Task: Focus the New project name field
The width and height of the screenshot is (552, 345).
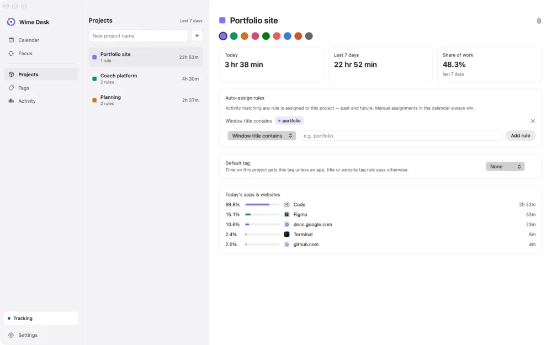Action: [x=139, y=35]
